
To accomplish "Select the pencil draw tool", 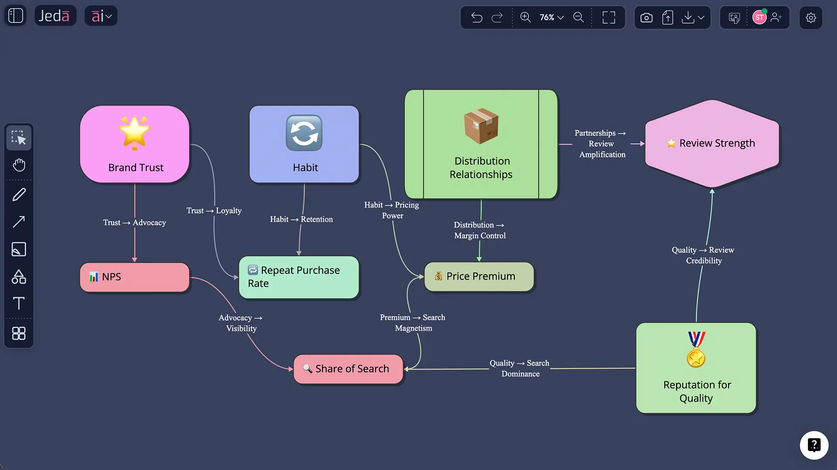I will click(x=19, y=195).
